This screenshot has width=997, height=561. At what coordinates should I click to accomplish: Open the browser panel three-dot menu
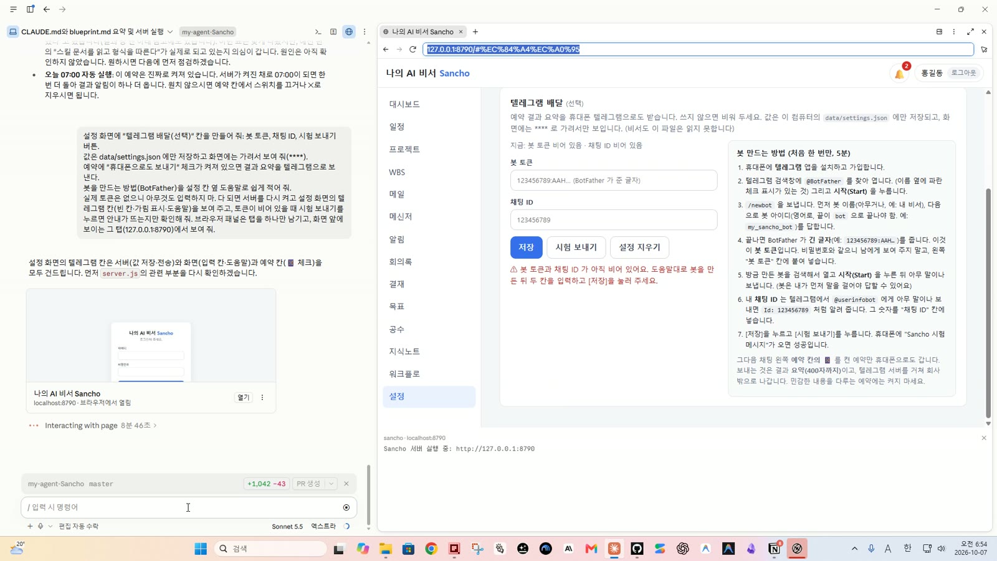click(953, 32)
